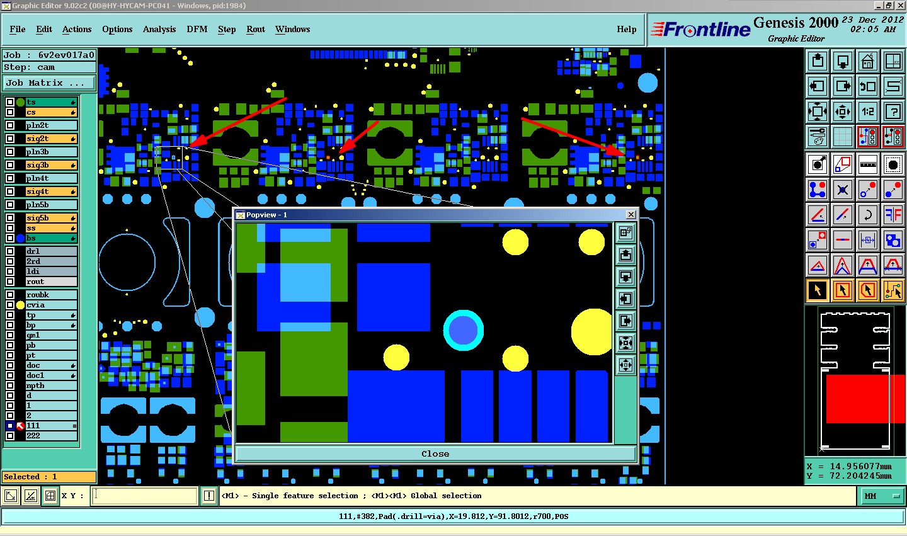Select the connected blue nodes tool

click(x=818, y=190)
